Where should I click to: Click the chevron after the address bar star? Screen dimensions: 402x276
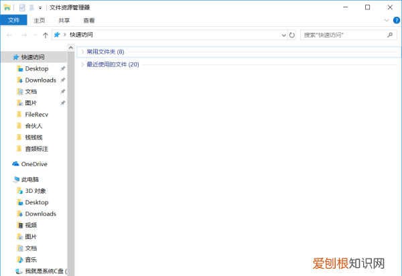pos(64,35)
